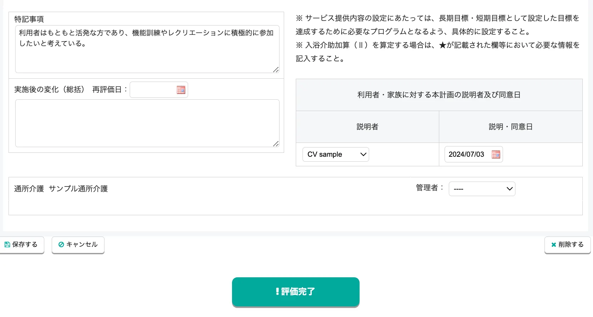This screenshot has height=317, width=593.
Task: Focus the 特記事項 text area
Action: (x=147, y=49)
